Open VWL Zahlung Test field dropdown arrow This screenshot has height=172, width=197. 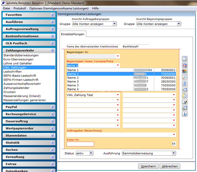(118, 95)
